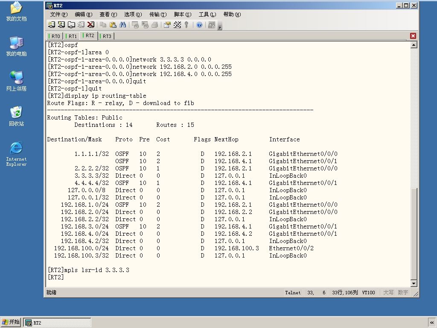Image resolution: width=437 pixels, height=328 pixels.
Task: Click destination 192.168.3.0/24 entry
Action: pyautogui.click(x=85, y=226)
